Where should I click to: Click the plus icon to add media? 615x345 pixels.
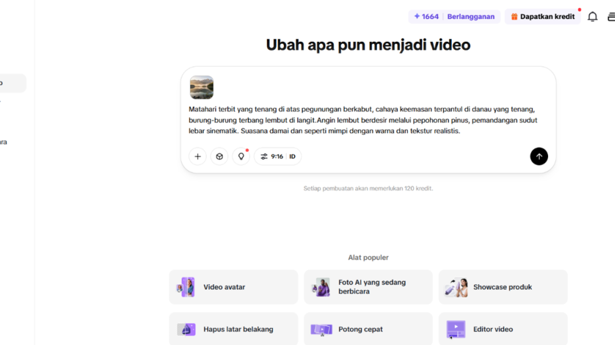[x=197, y=156]
